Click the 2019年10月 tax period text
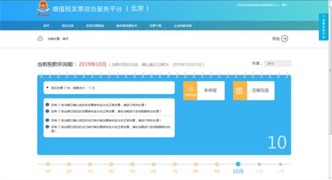 [92, 64]
